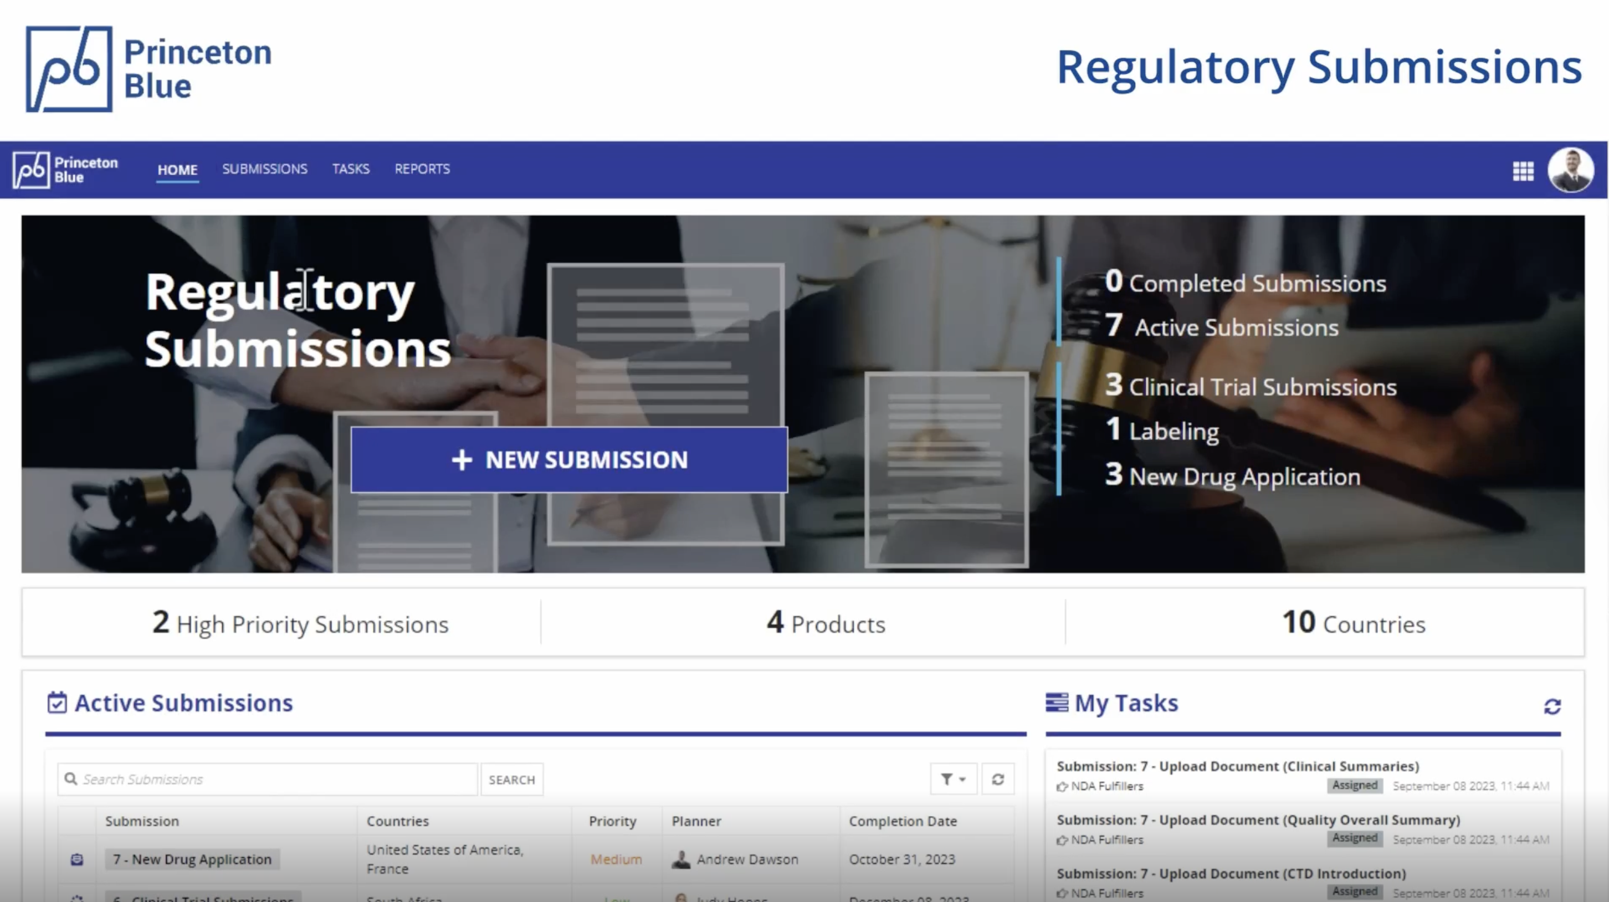1609x902 pixels.
Task: Click the user profile avatar
Action: (1570, 170)
